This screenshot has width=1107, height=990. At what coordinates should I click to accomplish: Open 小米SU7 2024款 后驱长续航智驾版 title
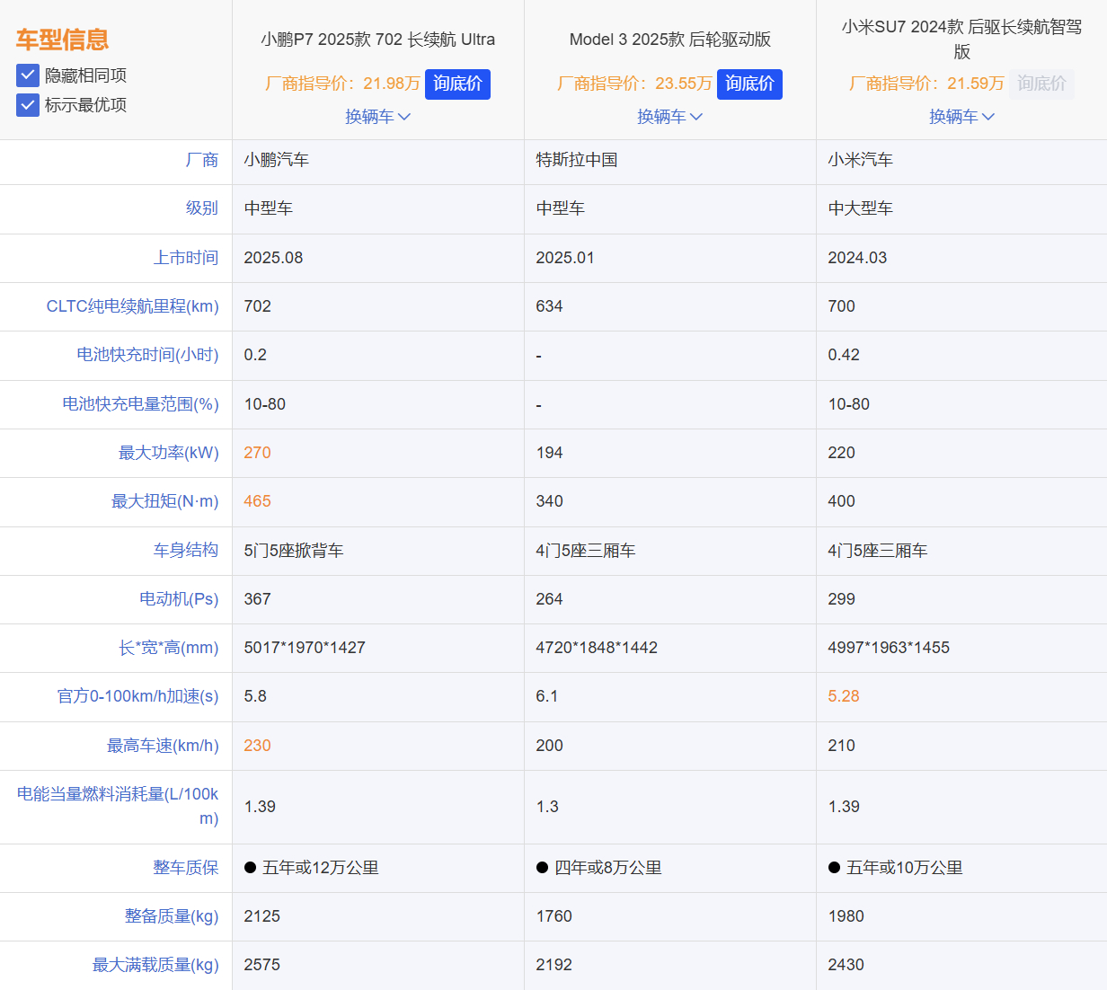click(962, 40)
